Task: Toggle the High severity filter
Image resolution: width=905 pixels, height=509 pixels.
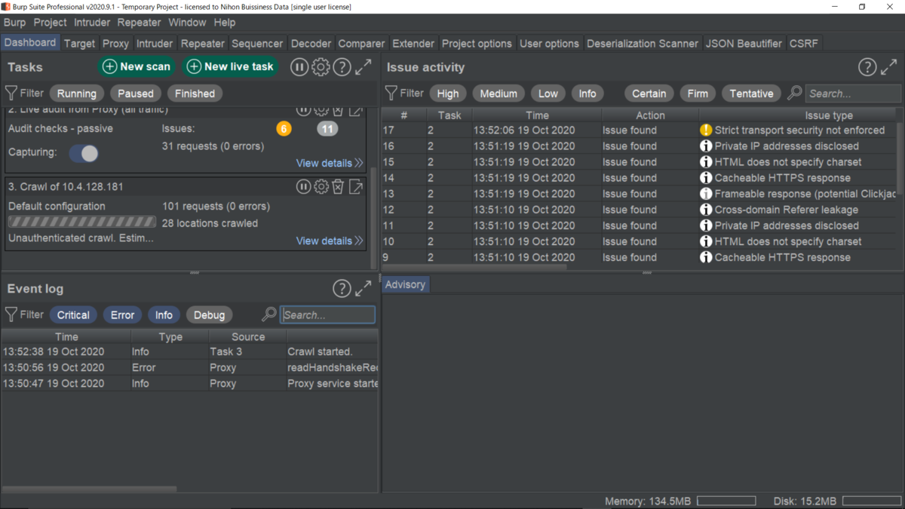Action: click(x=448, y=94)
